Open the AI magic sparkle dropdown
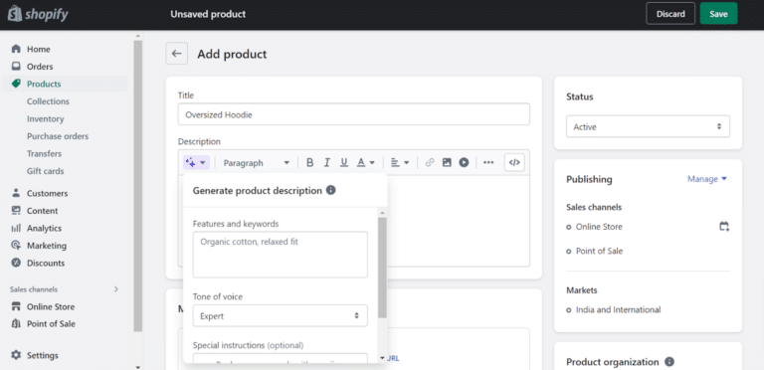Screen dimensions: 764x370 196,162
